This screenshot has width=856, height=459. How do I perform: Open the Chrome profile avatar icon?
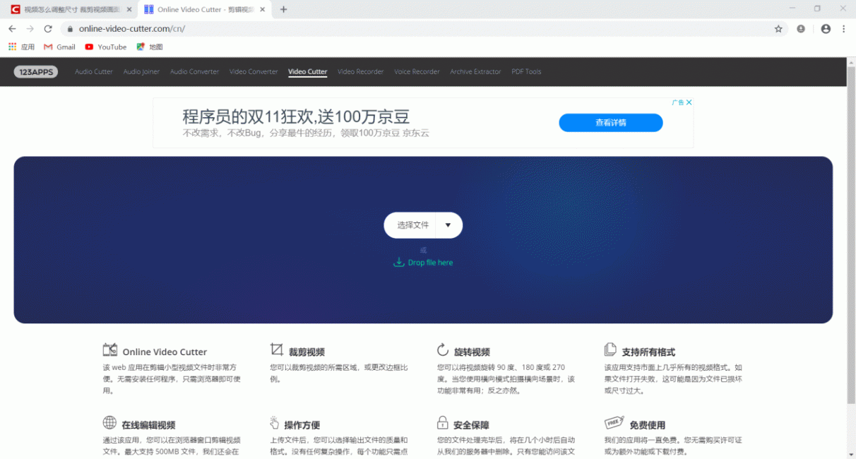pos(826,29)
